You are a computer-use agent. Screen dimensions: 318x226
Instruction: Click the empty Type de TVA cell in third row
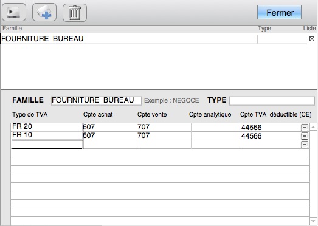[x=47, y=145]
